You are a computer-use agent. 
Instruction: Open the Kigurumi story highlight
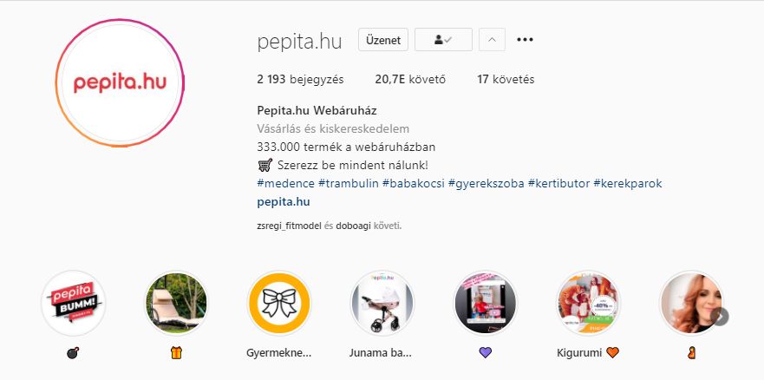(588, 303)
